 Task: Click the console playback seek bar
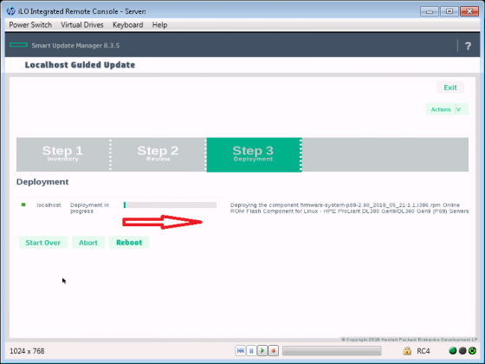tap(332, 351)
